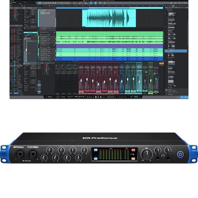Open the Pool tab in the browser
The image size is (198, 198).
[x=185, y=6]
